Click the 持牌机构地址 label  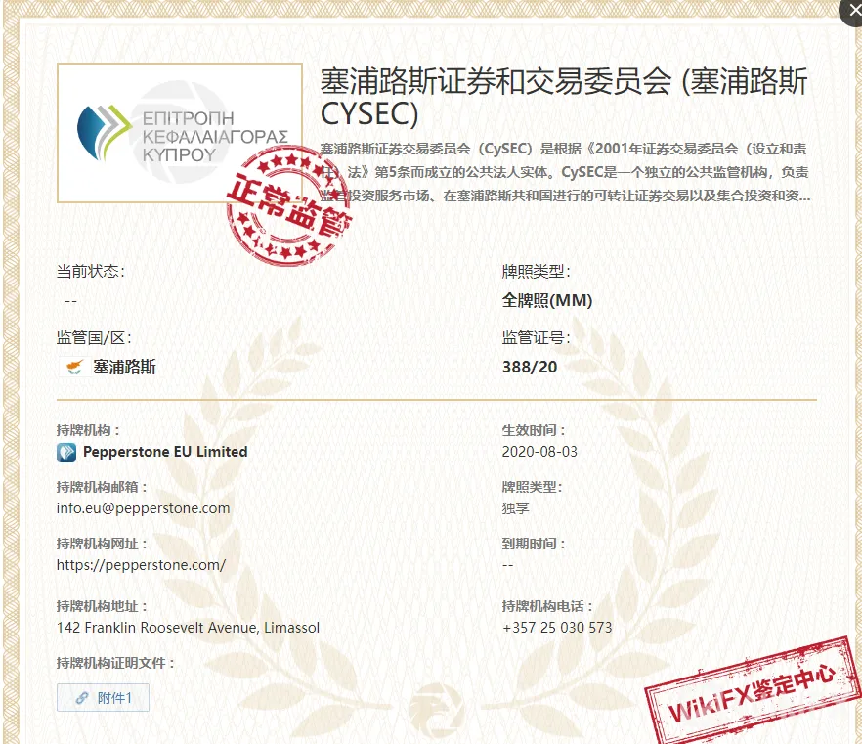102,606
